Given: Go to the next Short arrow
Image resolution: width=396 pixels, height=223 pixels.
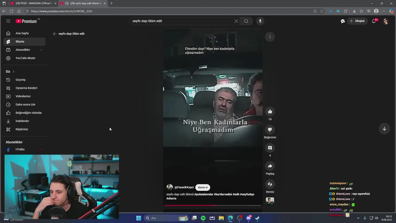Looking at the screenshot, I should (x=384, y=129).
